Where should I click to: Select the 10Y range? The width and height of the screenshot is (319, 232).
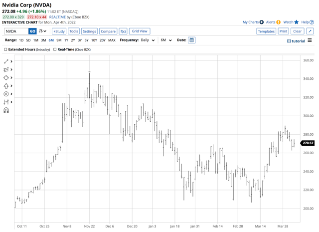94,40
